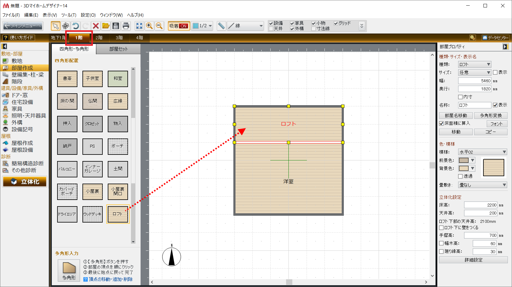Click the undo arrow icon in toolbar

pyautogui.click(x=76, y=26)
